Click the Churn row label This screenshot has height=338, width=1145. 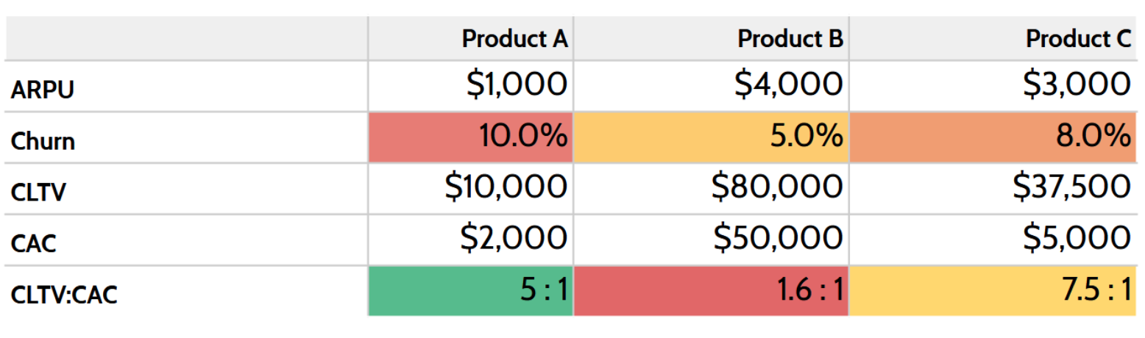click(43, 140)
